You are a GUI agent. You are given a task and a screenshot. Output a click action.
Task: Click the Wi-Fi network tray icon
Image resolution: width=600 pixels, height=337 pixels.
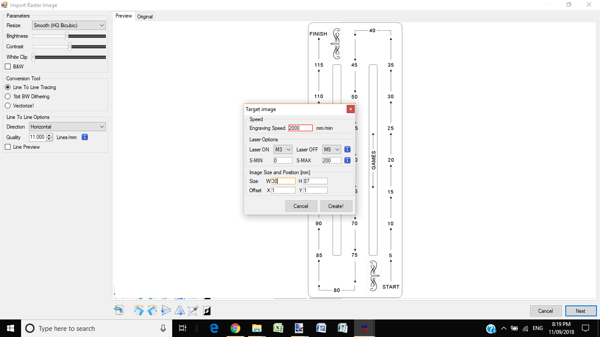[x=525, y=328]
